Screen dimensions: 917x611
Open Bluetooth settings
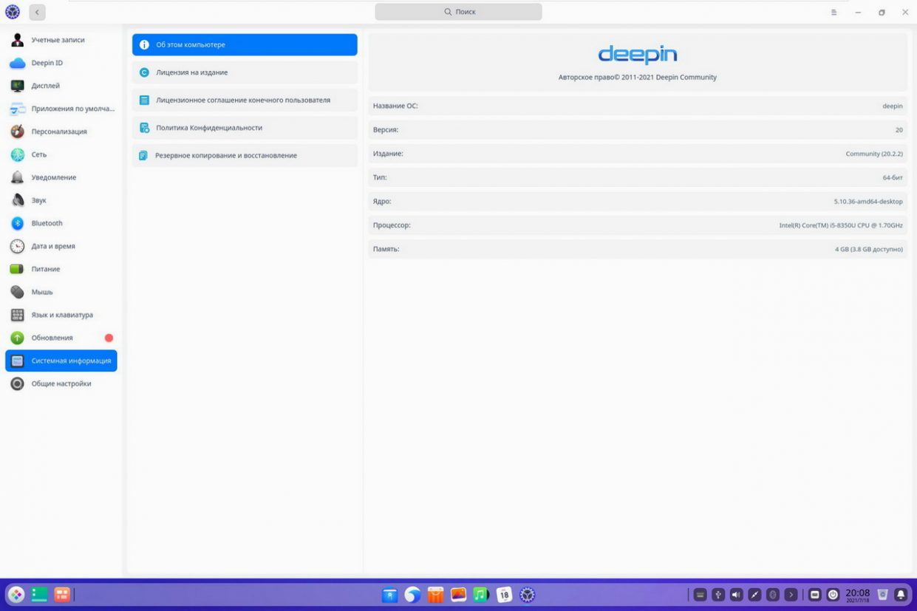tap(47, 223)
